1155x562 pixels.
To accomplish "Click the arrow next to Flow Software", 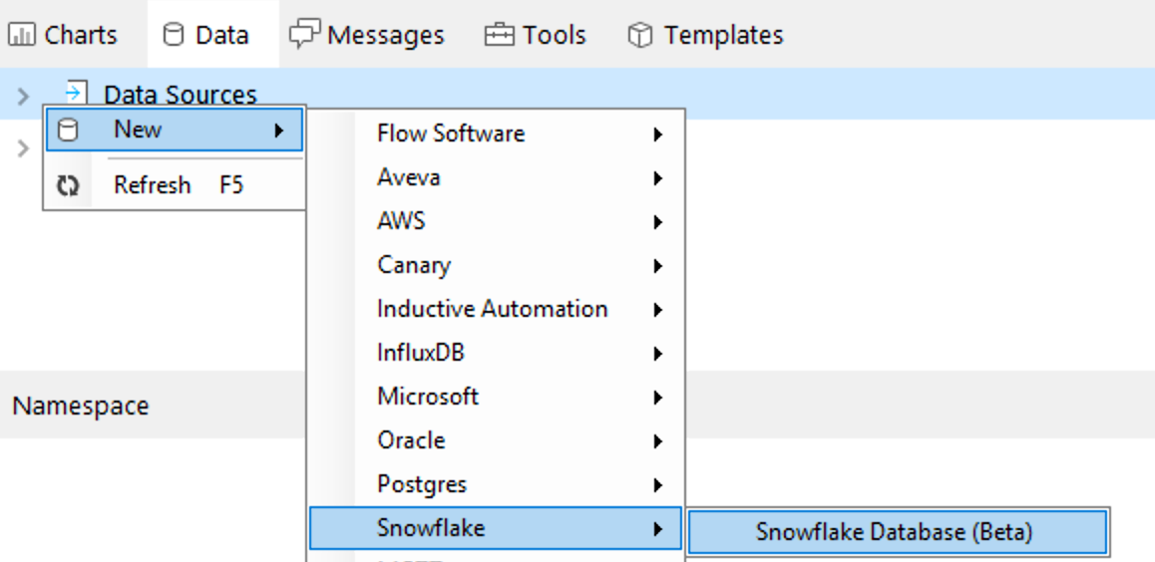I will coord(657,135).
